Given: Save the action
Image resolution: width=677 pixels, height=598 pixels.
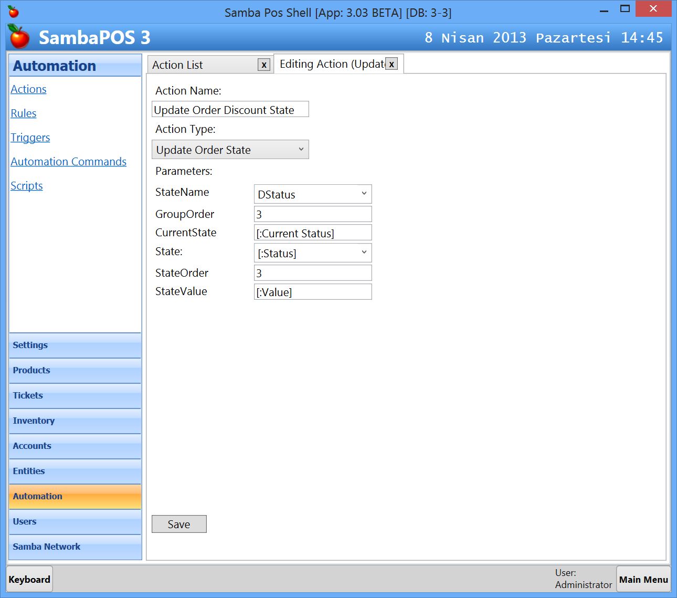Looking at the screenshot, I should [179, 524].
